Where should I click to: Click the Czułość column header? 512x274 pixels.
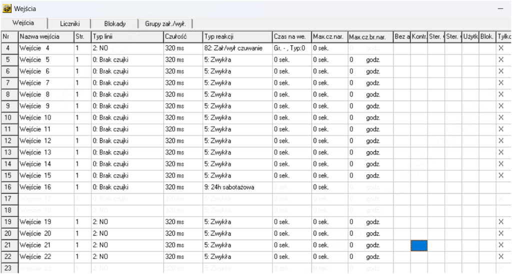point(182,37)
